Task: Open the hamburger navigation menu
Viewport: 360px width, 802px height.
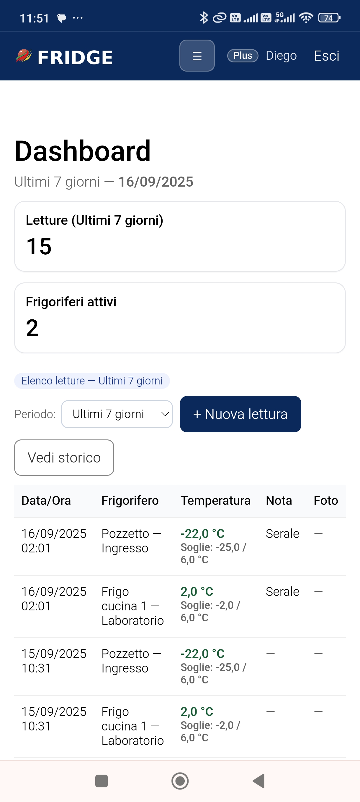Action: point(197,56)
